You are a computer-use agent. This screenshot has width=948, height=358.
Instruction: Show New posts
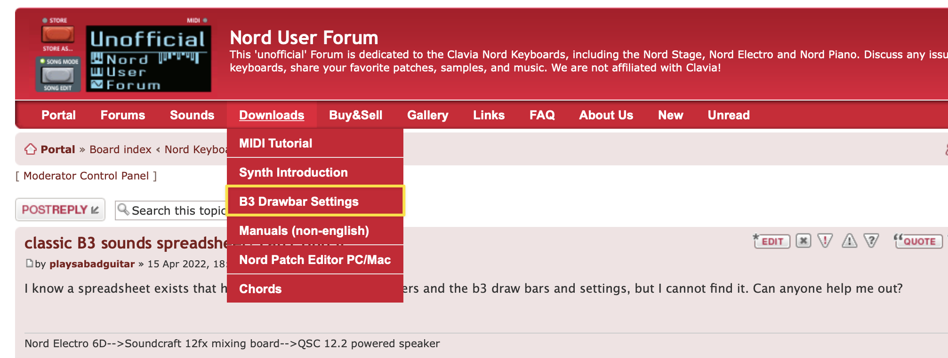click(x=671, y=115)
